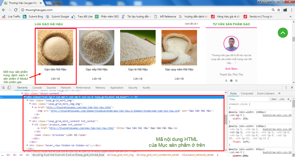Collapse the h3 product_name node
Image resolution: width=295 pixels, height=157 pixels.
[33, 125]
